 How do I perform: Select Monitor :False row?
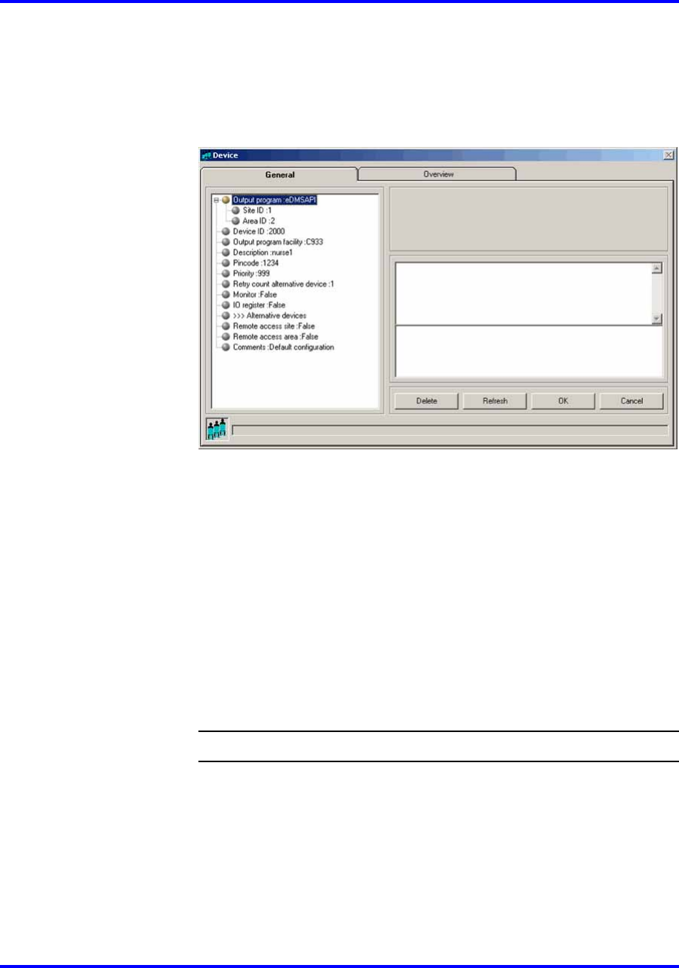(x=255, y=295)
